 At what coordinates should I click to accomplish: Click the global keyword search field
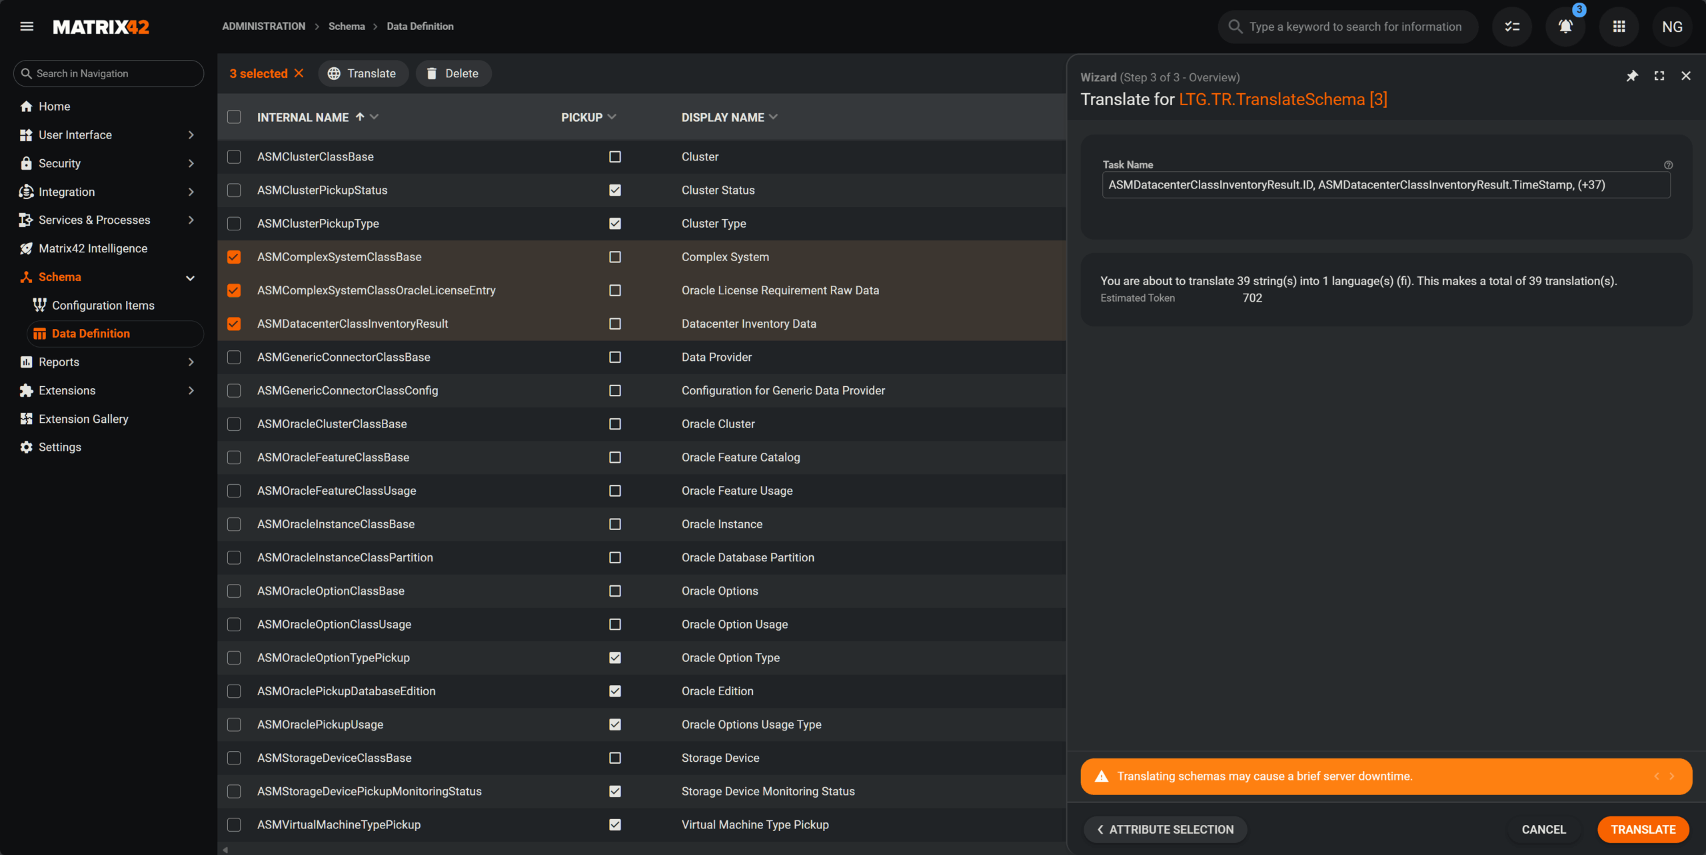point(1347,27)
